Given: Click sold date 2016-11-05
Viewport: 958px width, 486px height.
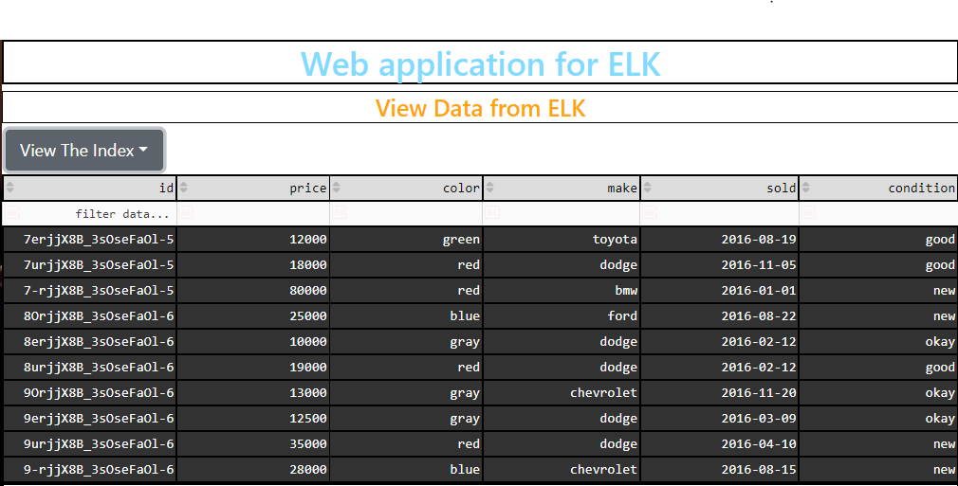Looking at the screenshot, I should (720, 265).
